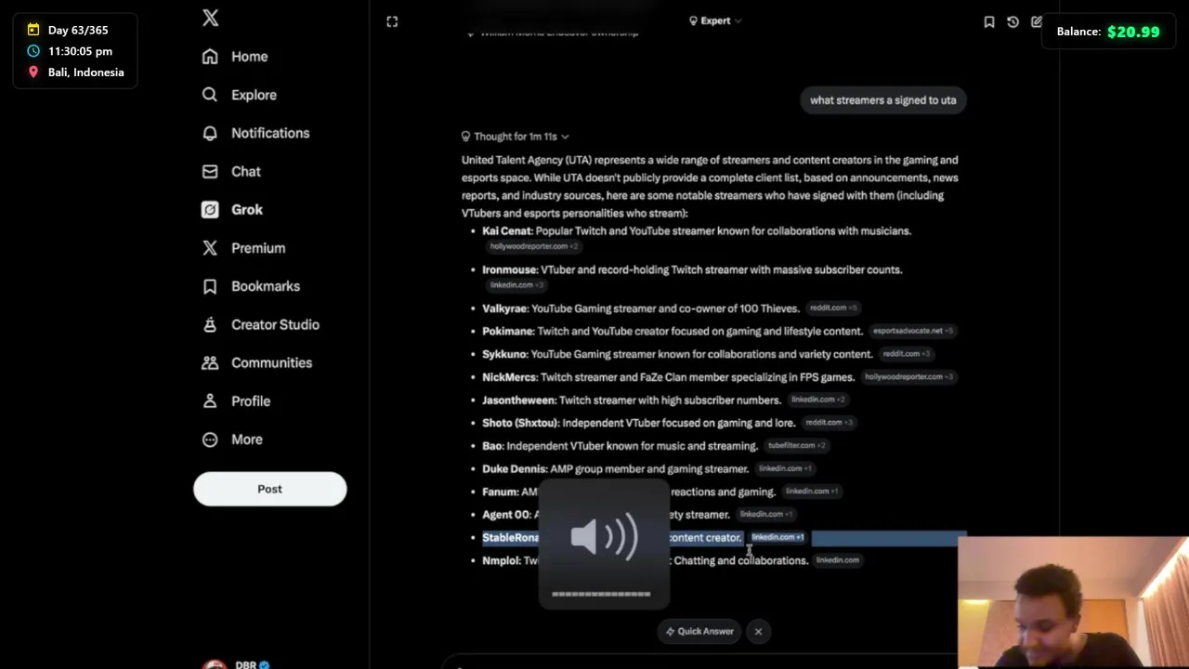Open linkedin.com source on Fanum row

tap(812, 492)
